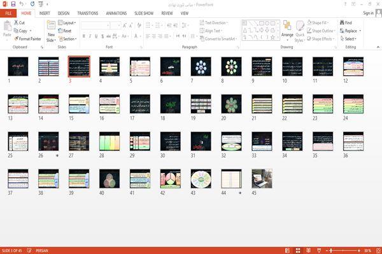
Task: Clear all formatting with the eraser icon
Action: click(139, 25)
